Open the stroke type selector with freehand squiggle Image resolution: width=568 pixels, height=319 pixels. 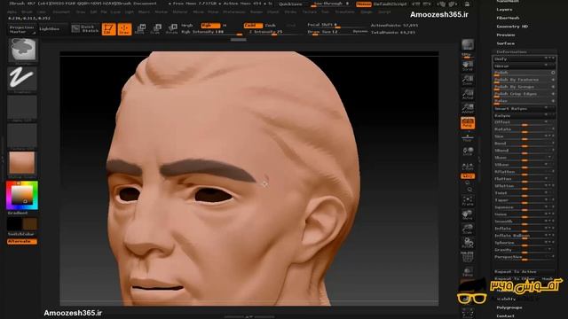(22, 78)
